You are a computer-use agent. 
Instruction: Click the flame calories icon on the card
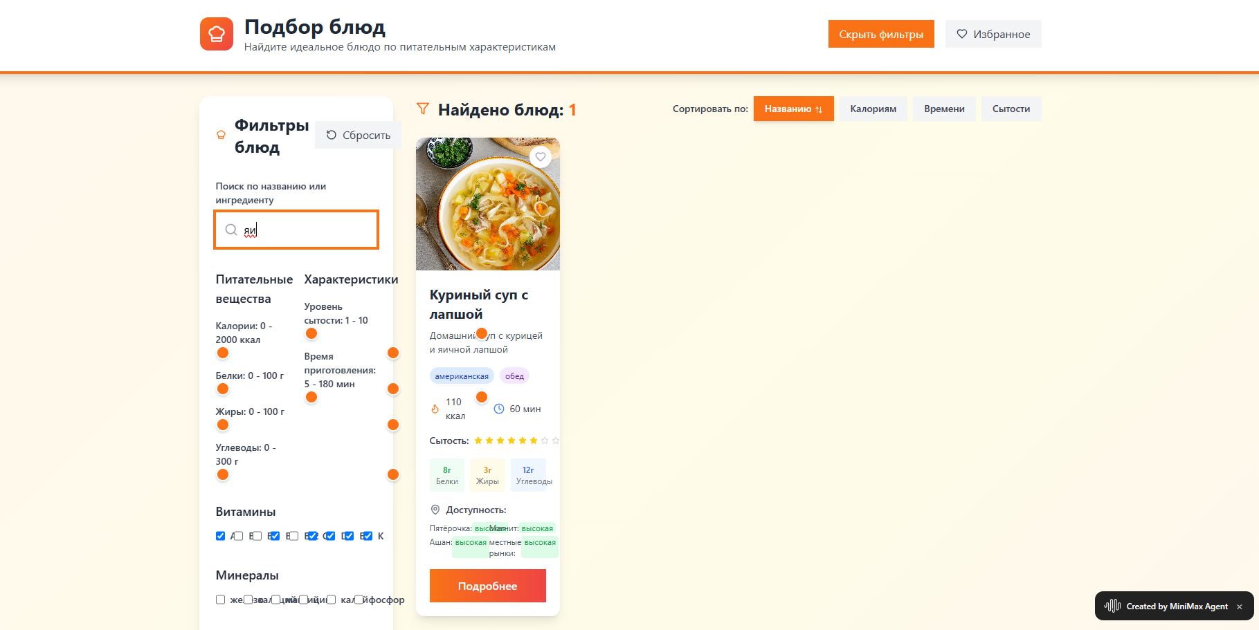(435, 409)
